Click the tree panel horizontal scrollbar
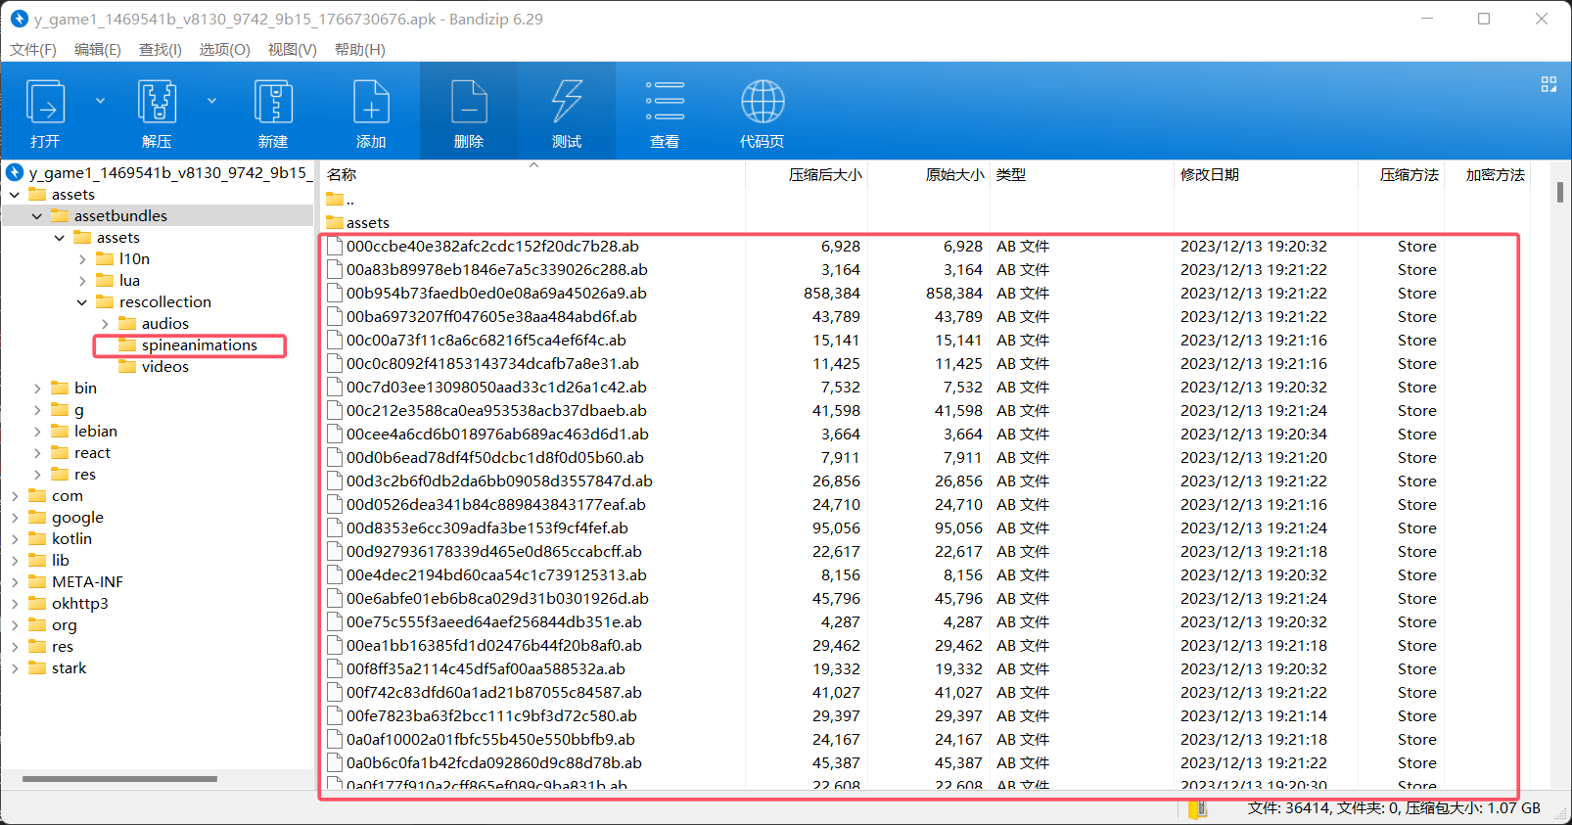Viewport: 1572px width, 825px height. coord(119,779)
